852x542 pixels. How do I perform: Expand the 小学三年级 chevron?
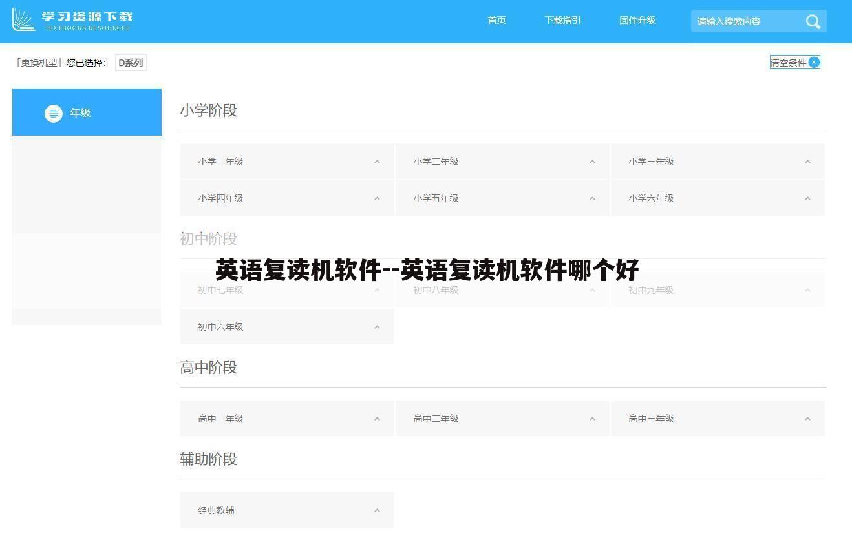(807, 162)
